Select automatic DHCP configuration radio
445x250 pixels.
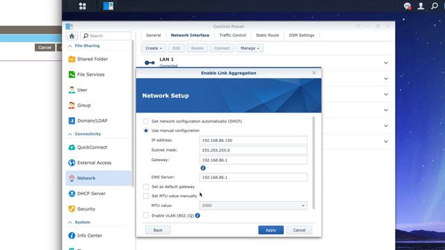click(146, 122)
